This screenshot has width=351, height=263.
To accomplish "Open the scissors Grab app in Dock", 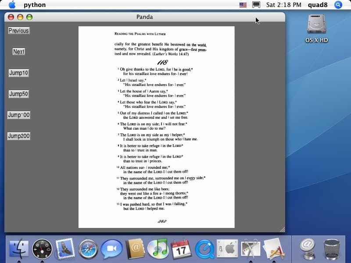I will (x=251, y=249).
